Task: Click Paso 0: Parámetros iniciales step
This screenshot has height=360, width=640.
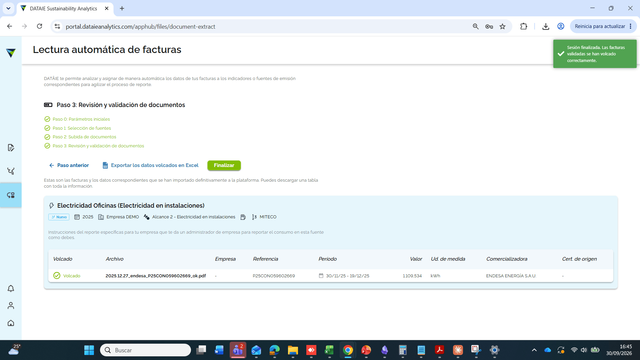Action: [x=81, y=119]
